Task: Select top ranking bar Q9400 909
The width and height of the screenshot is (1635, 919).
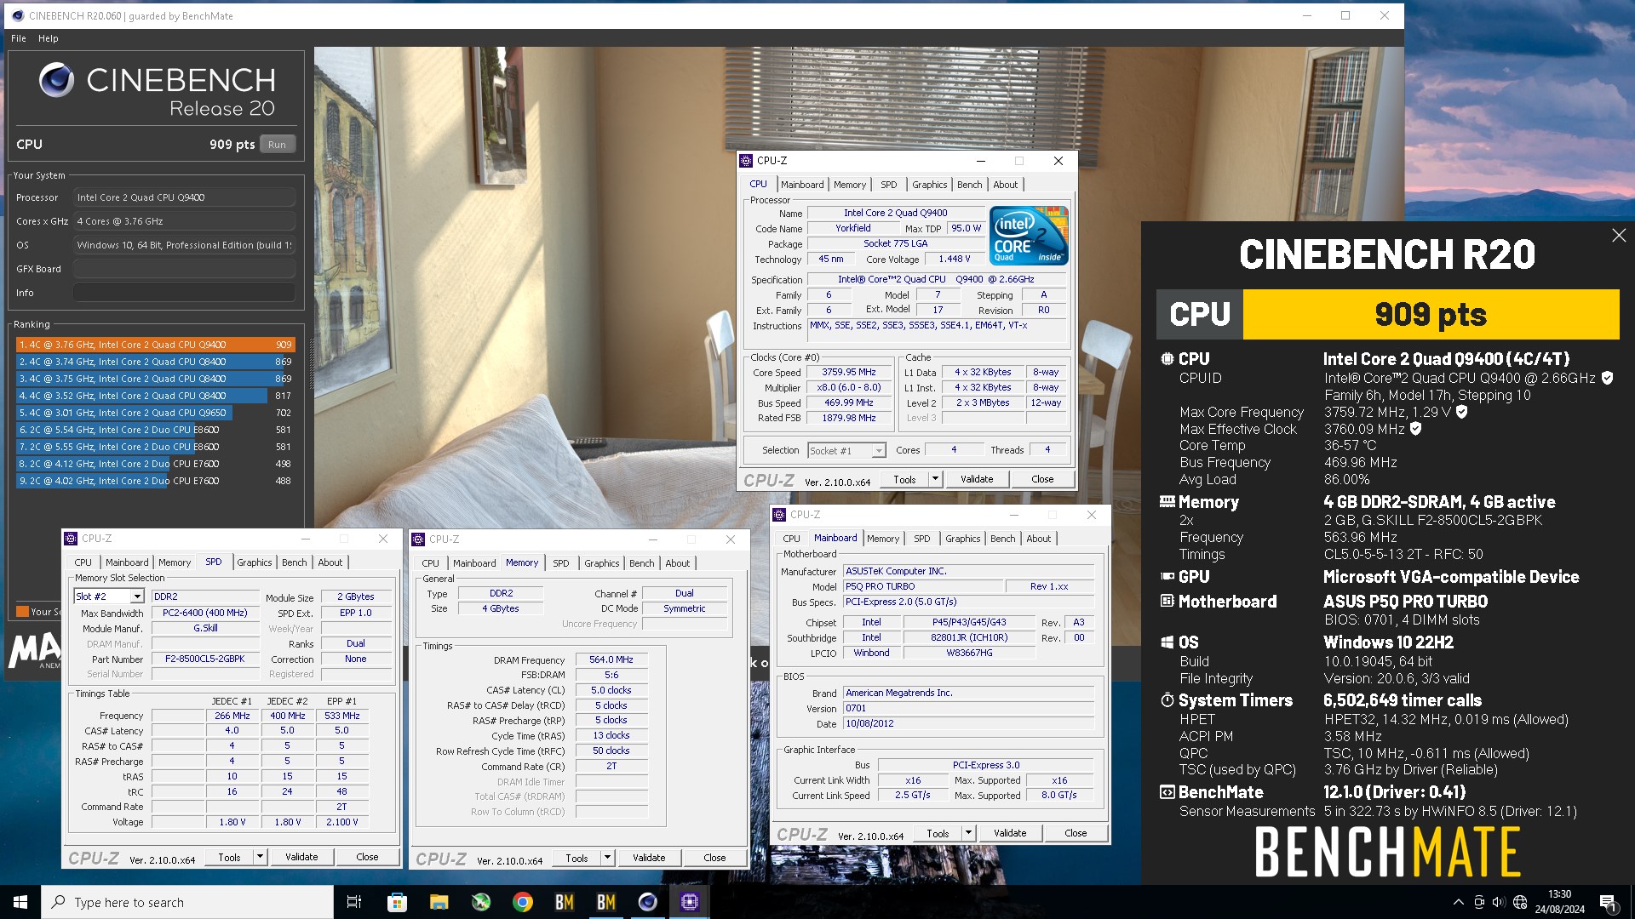Action: click(155, 345)
